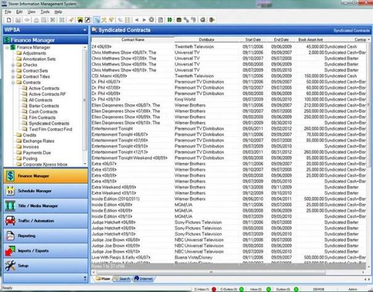Open the View menu
The height and width of the screenshot is (292, 373).
click(31, 12)
